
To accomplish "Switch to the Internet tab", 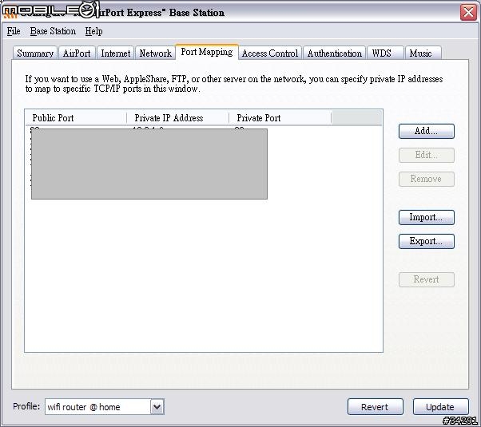I will (115, 53).
